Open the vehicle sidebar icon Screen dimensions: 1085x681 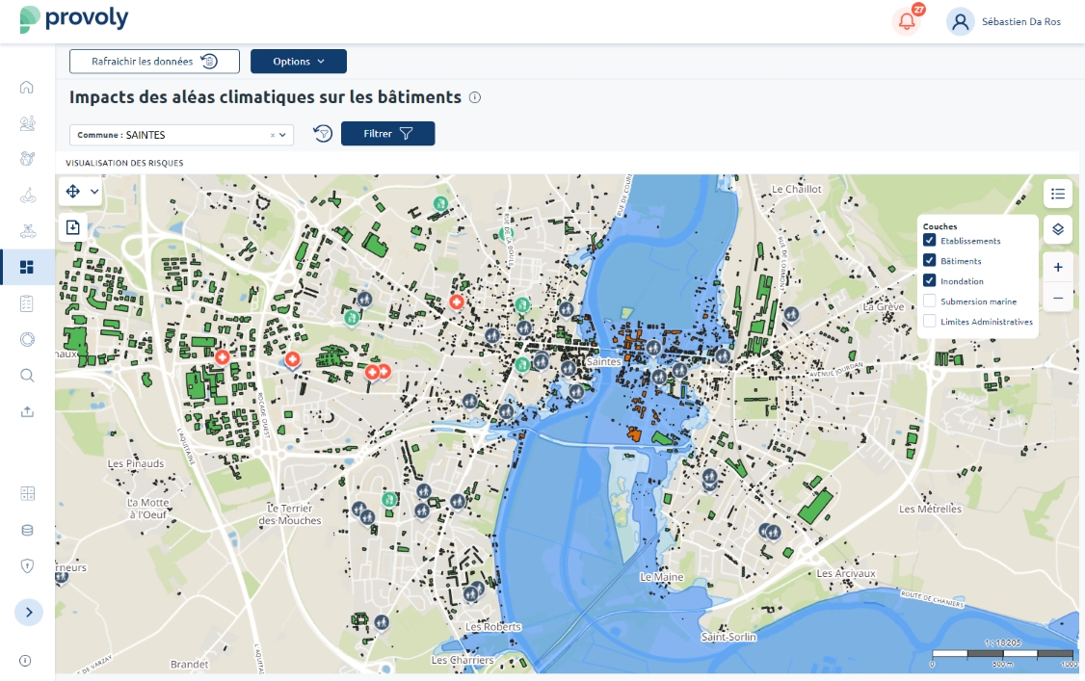pyautogui.click(x=27, y=231)
